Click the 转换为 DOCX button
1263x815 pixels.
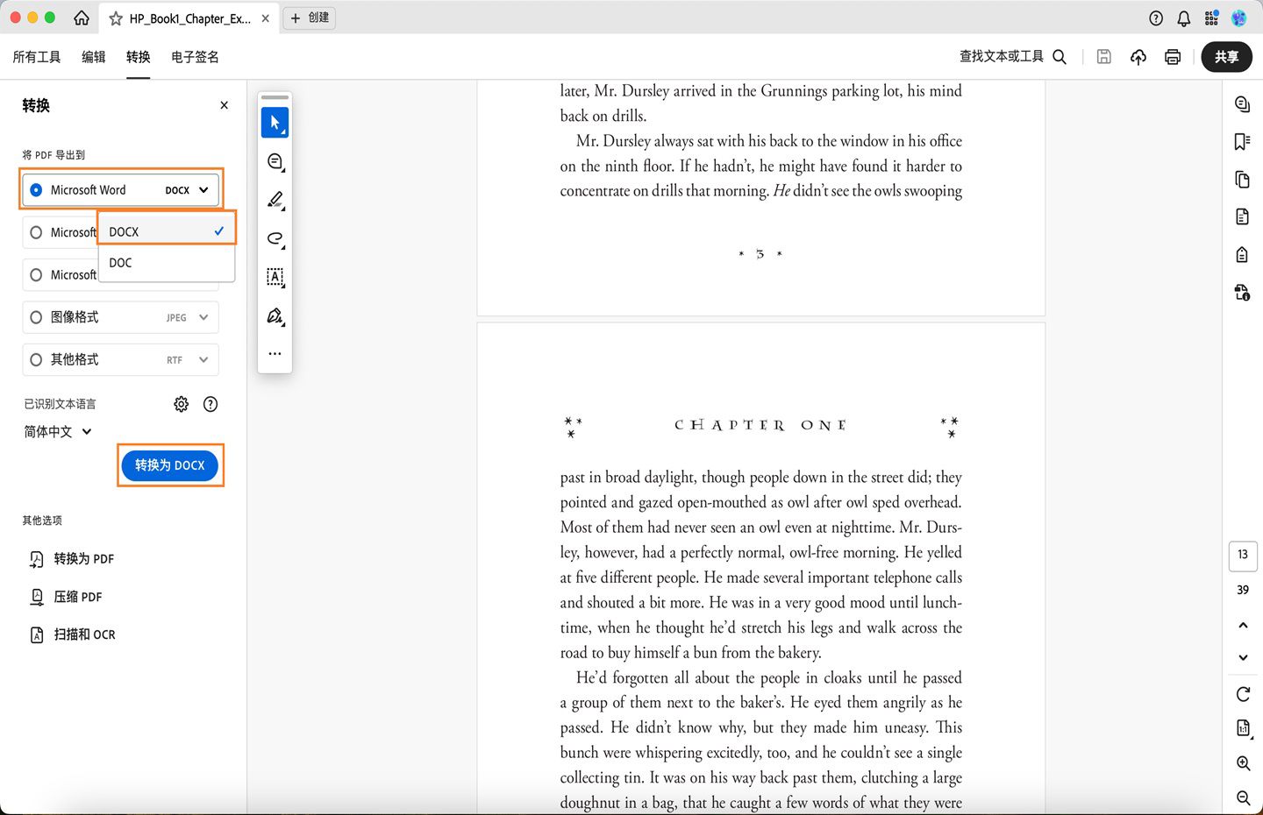[x=169, y=465]
